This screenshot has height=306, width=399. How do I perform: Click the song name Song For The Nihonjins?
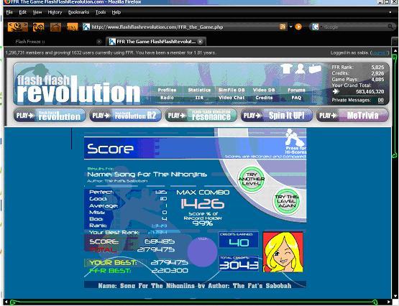[x=160, y=175]
